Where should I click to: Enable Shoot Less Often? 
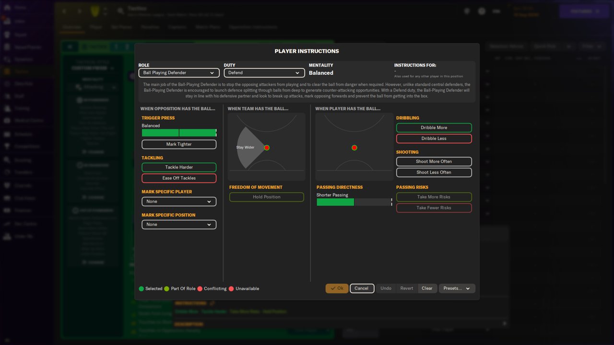434,172
